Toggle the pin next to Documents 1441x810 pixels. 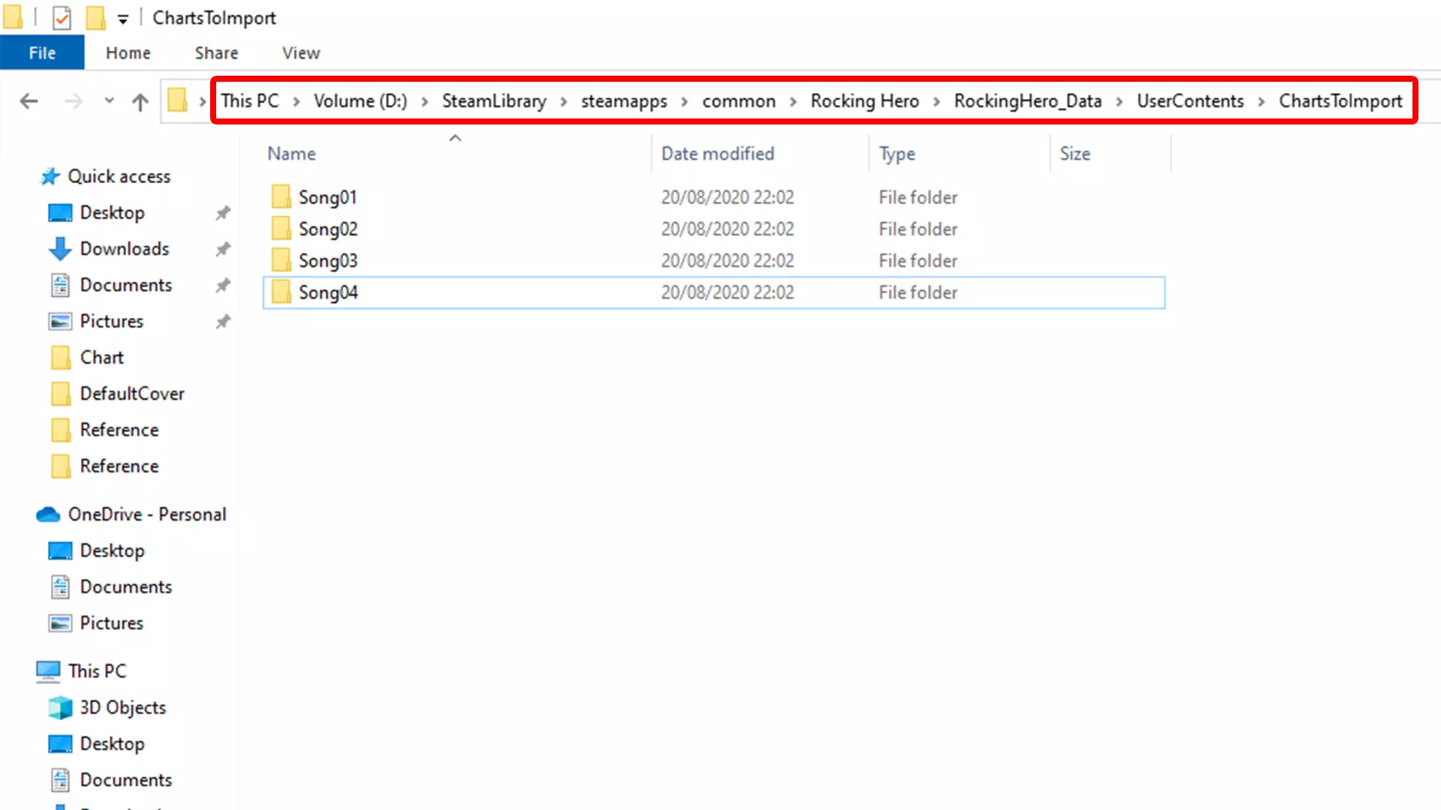coord(223,286)
